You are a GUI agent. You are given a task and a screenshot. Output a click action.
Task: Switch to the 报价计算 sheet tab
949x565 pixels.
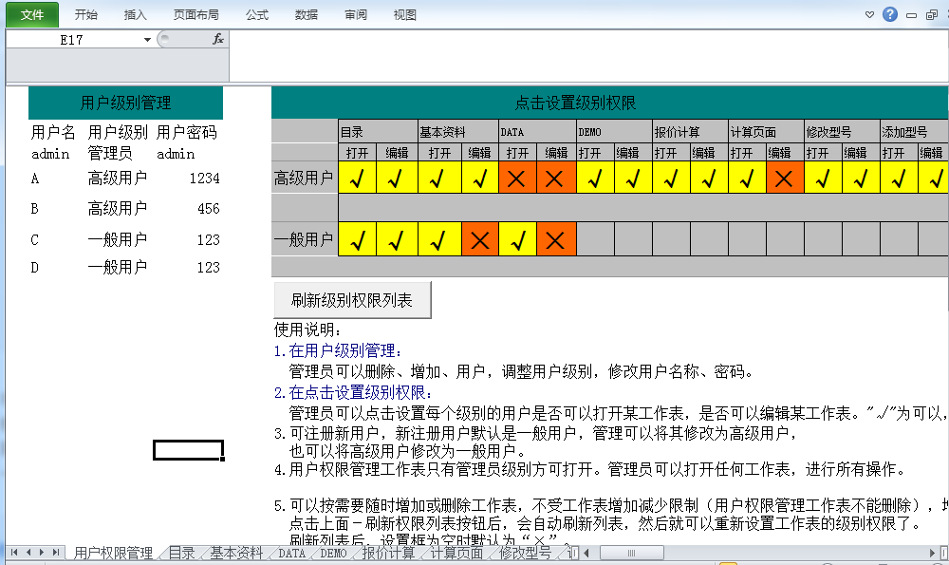coord(387,553)
